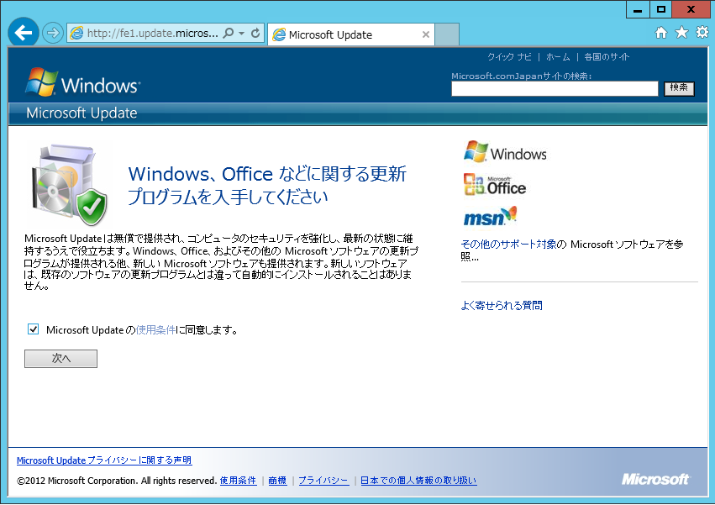Click the browser back arrow button

click(24, 33)
